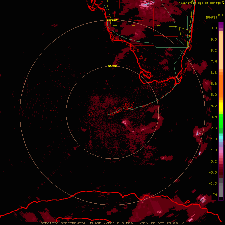Image resolution: width=225 pixels, height=225 pixels.
Task: Click the purple top segment of color bar
Action: [x=221, y=25]
